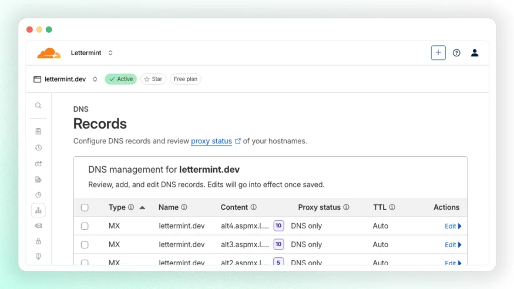Click the website icon beside lettermint.dev
Screen dimensions: 514x289
coord(38,79)
